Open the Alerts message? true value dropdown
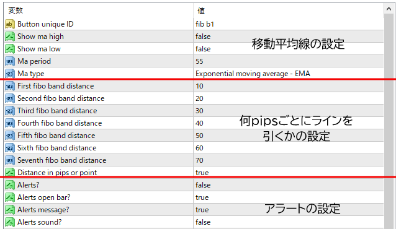Screen dimensions: 396x229 pos(289,210)
